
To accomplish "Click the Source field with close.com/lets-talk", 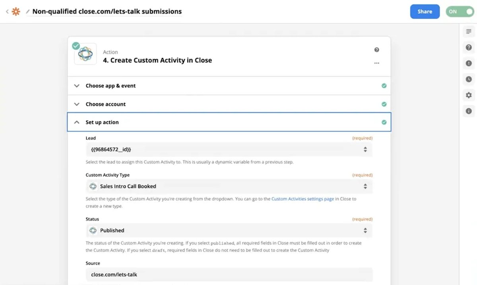I will coord(229,274).
